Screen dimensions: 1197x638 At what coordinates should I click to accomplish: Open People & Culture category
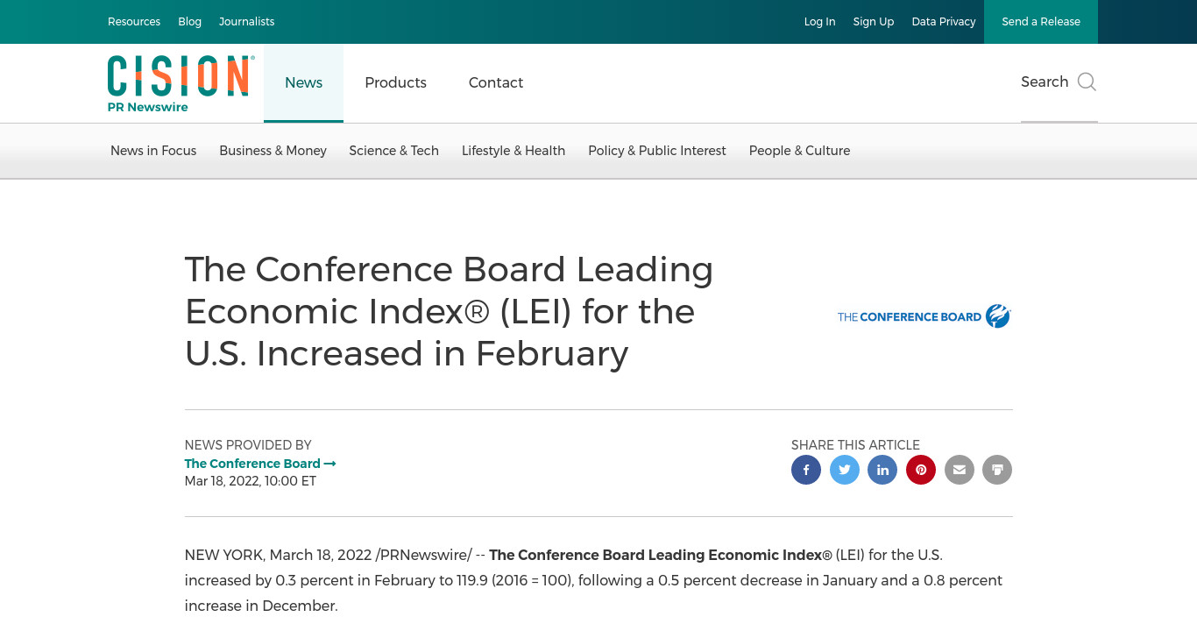(x=799, y=151)
